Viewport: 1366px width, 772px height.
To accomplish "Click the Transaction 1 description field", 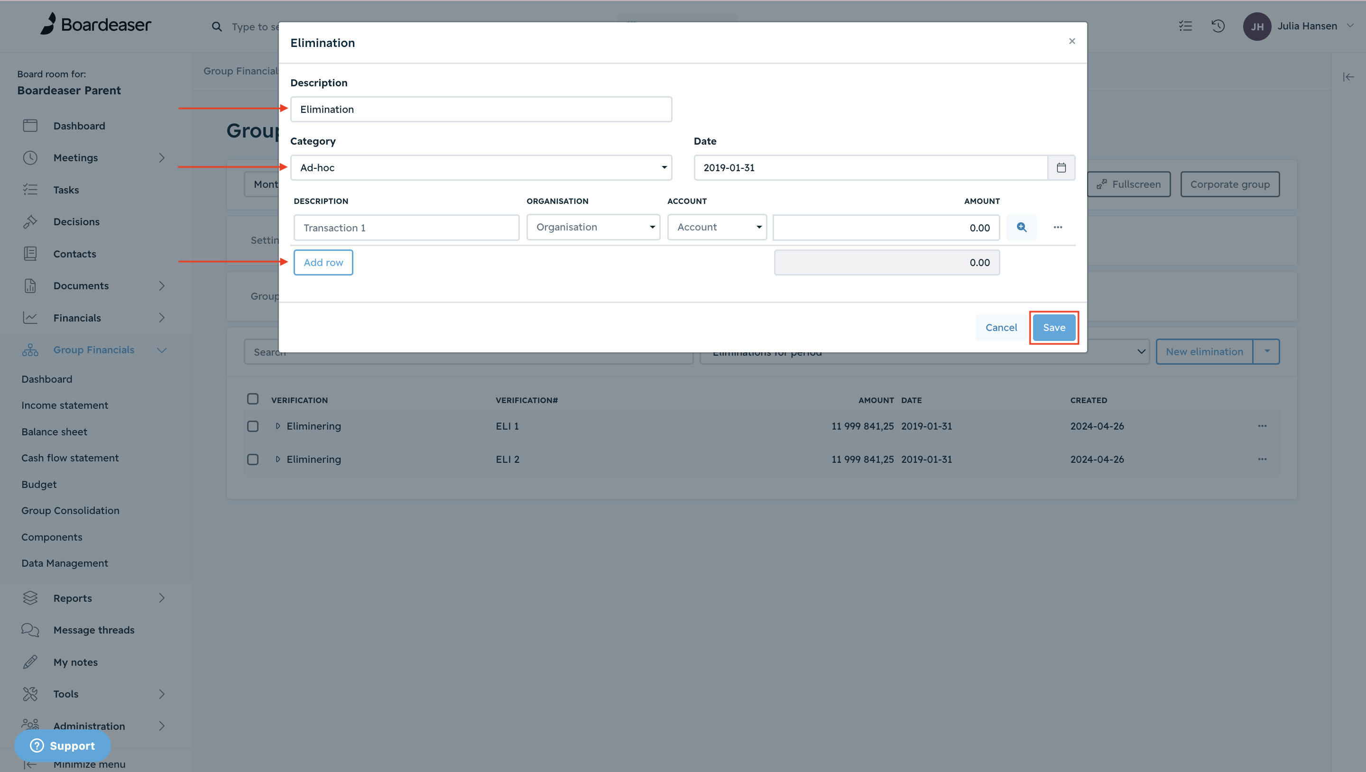I will pos(406,228).
